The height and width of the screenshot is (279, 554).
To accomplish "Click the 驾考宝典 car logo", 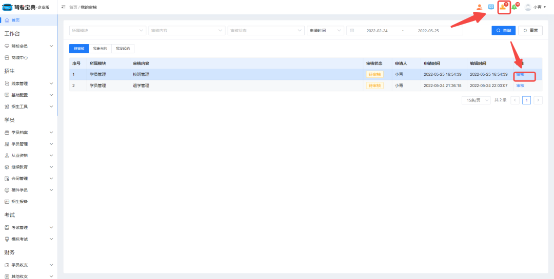I will (x=7, y=7).
